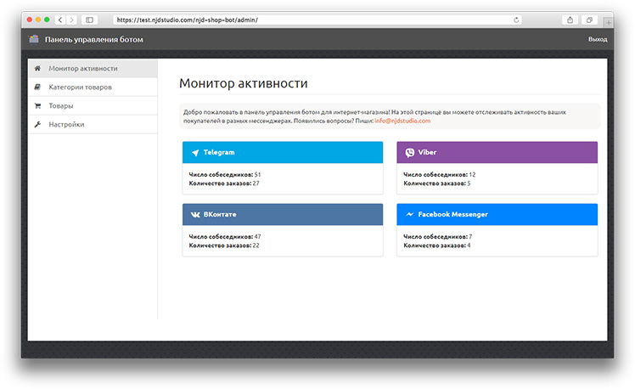Click the info@njdstudio.com email link

tap(402, 121)
